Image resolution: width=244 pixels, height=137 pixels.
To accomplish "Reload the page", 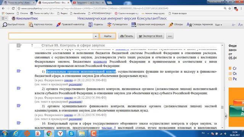I will (x=13, y=8).
